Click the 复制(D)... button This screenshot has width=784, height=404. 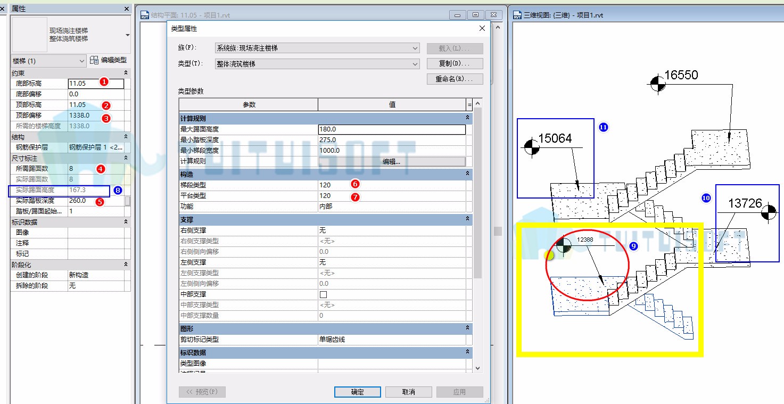pyautogui.click(x=455, y=64)
